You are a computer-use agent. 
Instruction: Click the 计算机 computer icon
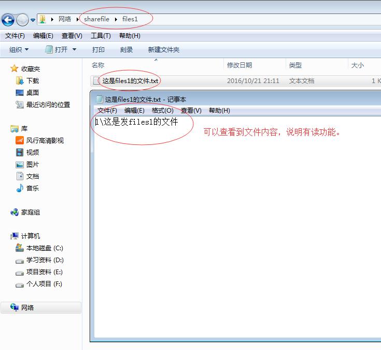[x=15, y=236]
